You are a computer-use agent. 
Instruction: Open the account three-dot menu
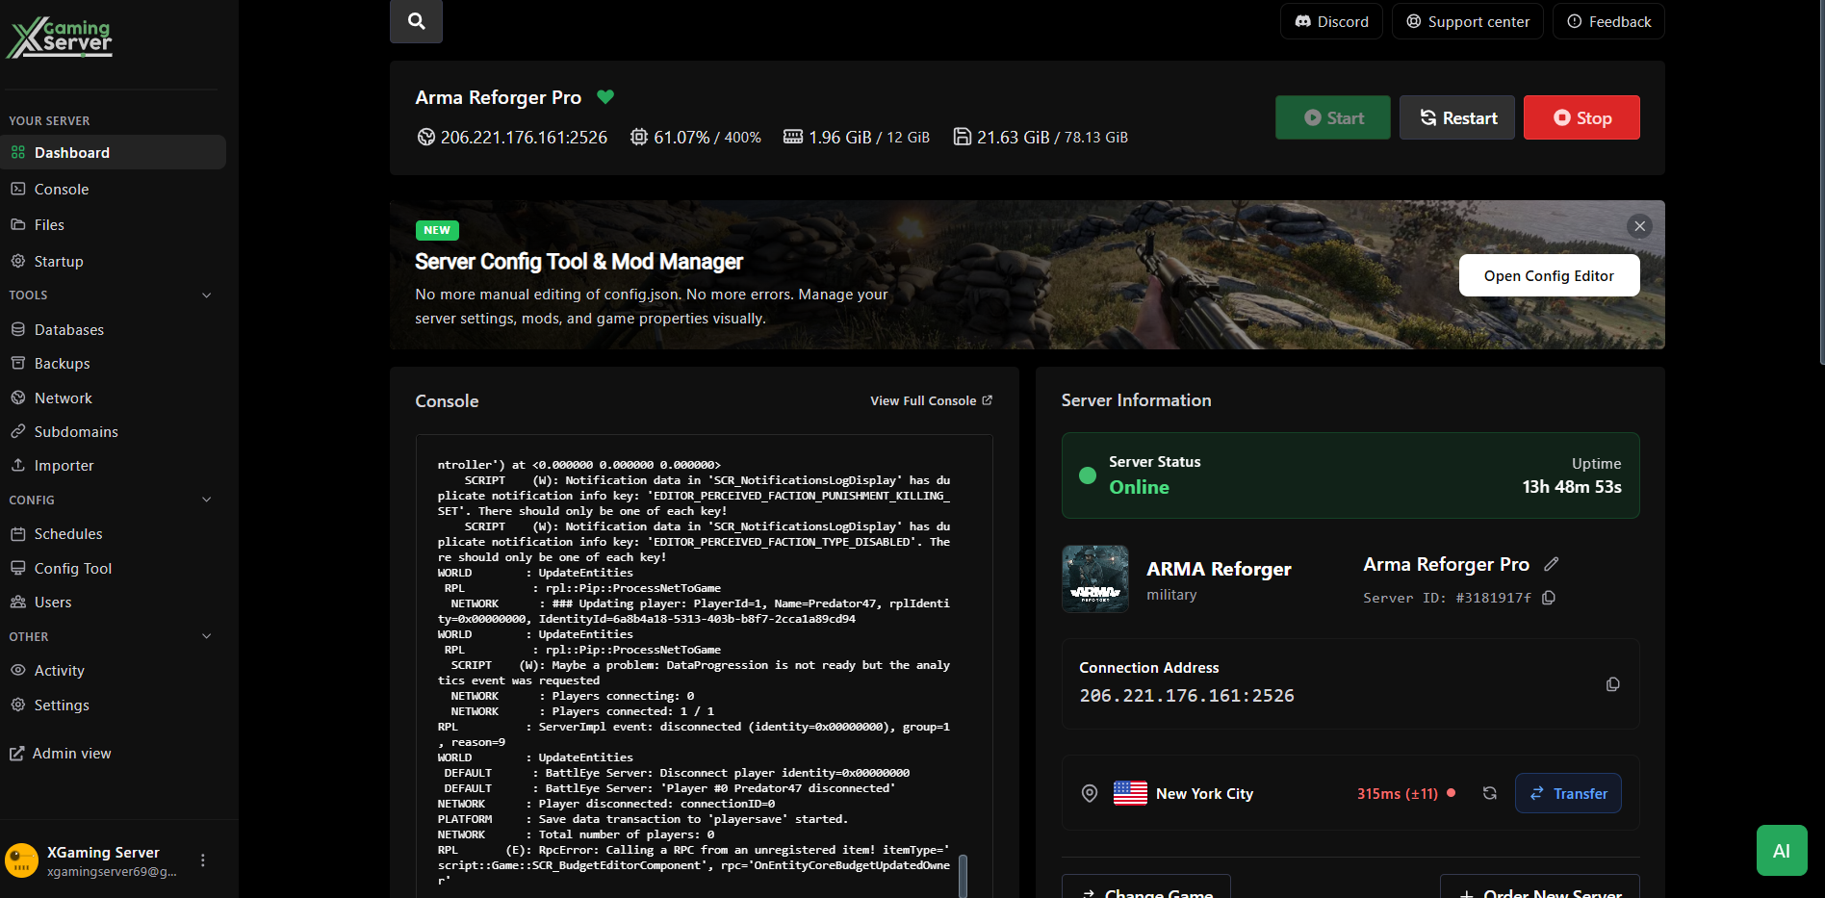203,860
